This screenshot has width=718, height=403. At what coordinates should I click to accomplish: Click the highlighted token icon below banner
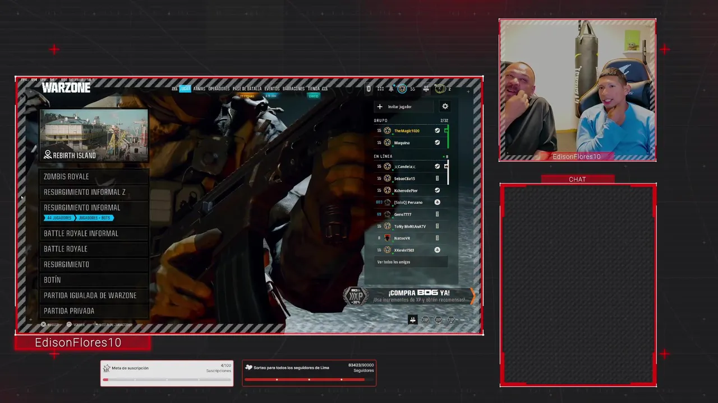pyautogui.click(x=412, y=320)
